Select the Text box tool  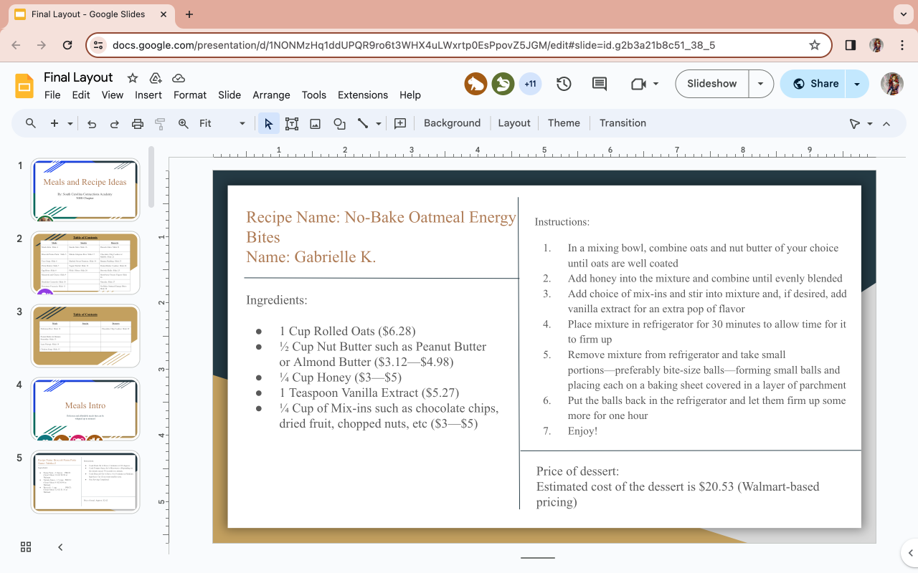[291, 123]
